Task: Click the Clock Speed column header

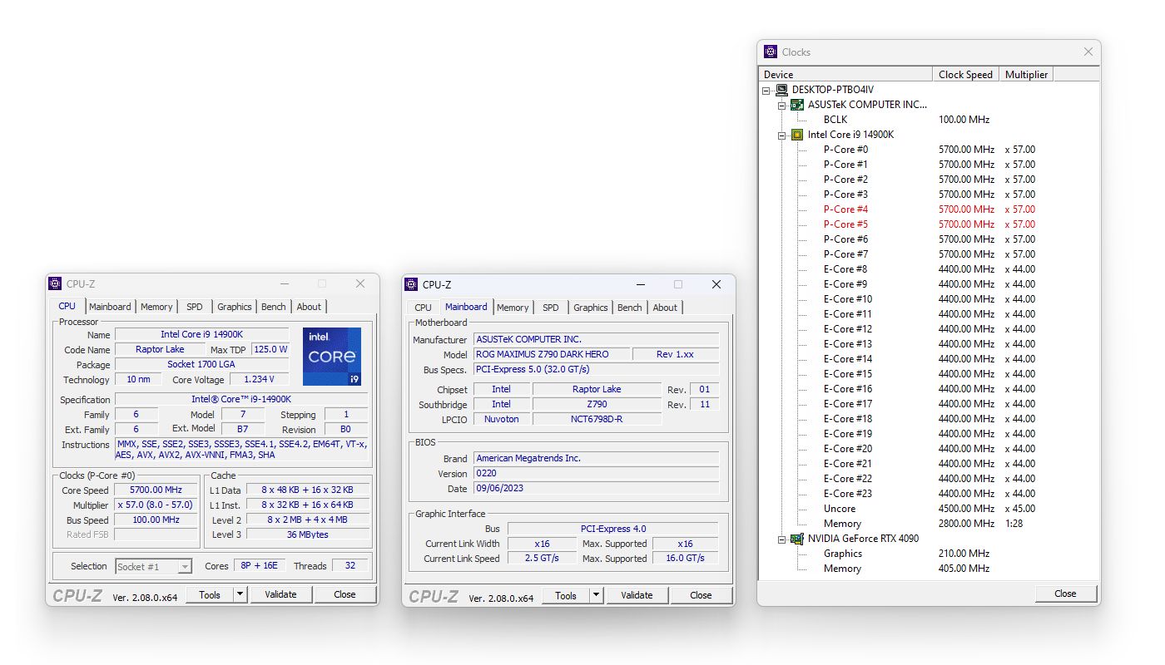Action: click(x=965, y=74)
